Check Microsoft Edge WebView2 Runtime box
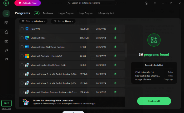The width and height of the screenshot is (184, 113). tap(22, 47)
